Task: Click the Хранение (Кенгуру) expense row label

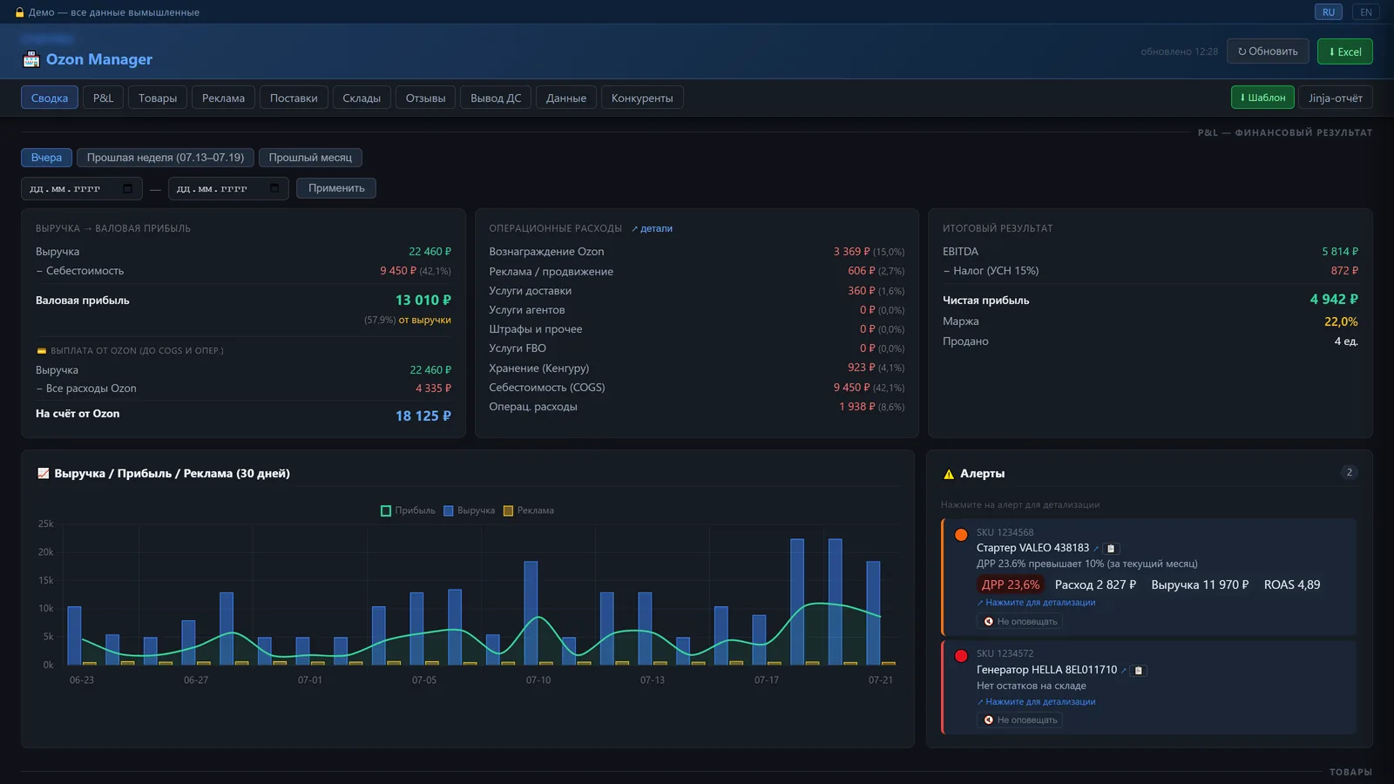Action: tap(539, 368)
